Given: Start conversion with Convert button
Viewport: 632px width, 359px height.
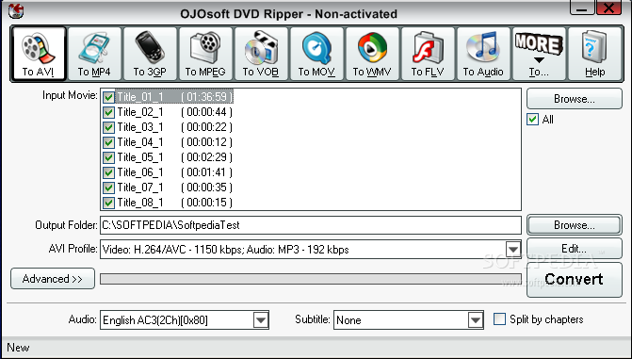Looking at the screenshot, I should 575,280.
